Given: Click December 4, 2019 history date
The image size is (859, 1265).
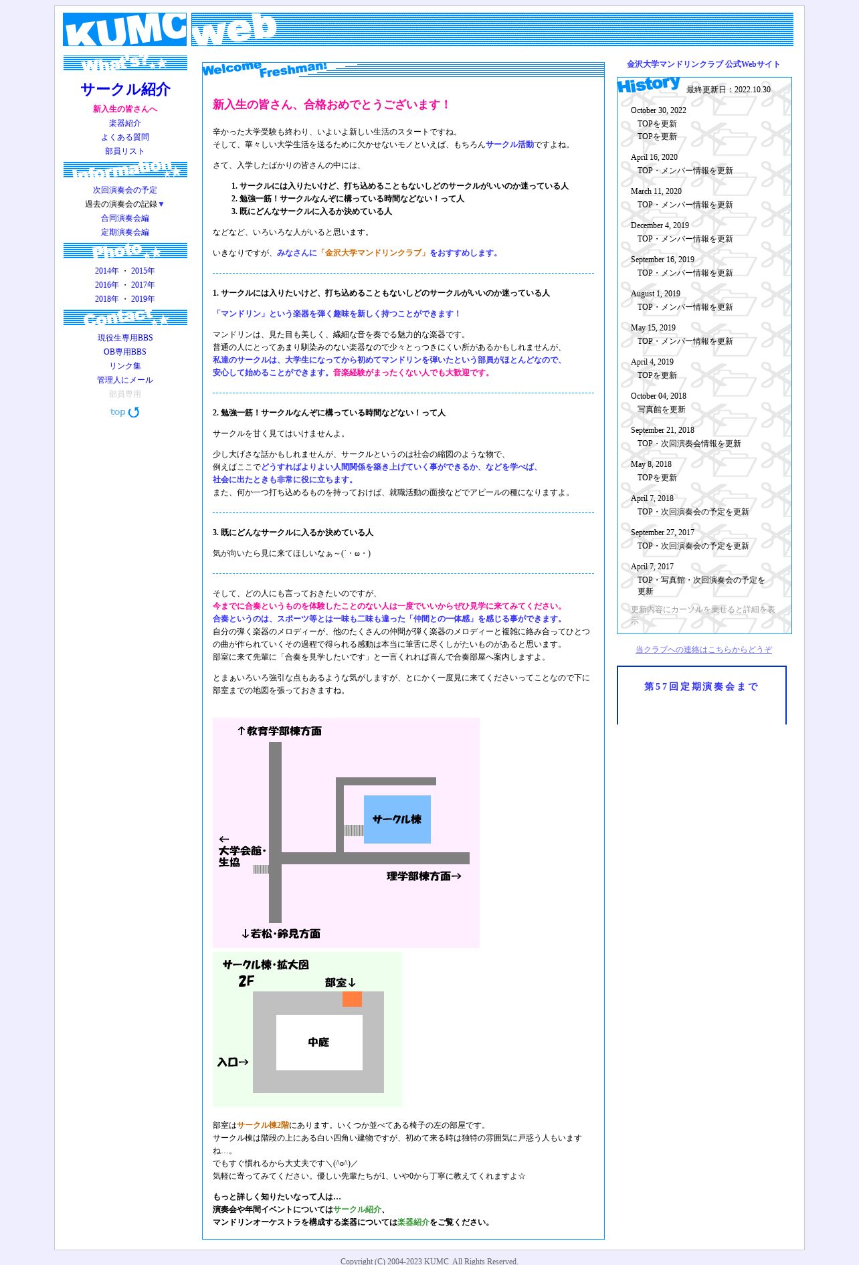Looking at the screenshot, I should 660,225.
